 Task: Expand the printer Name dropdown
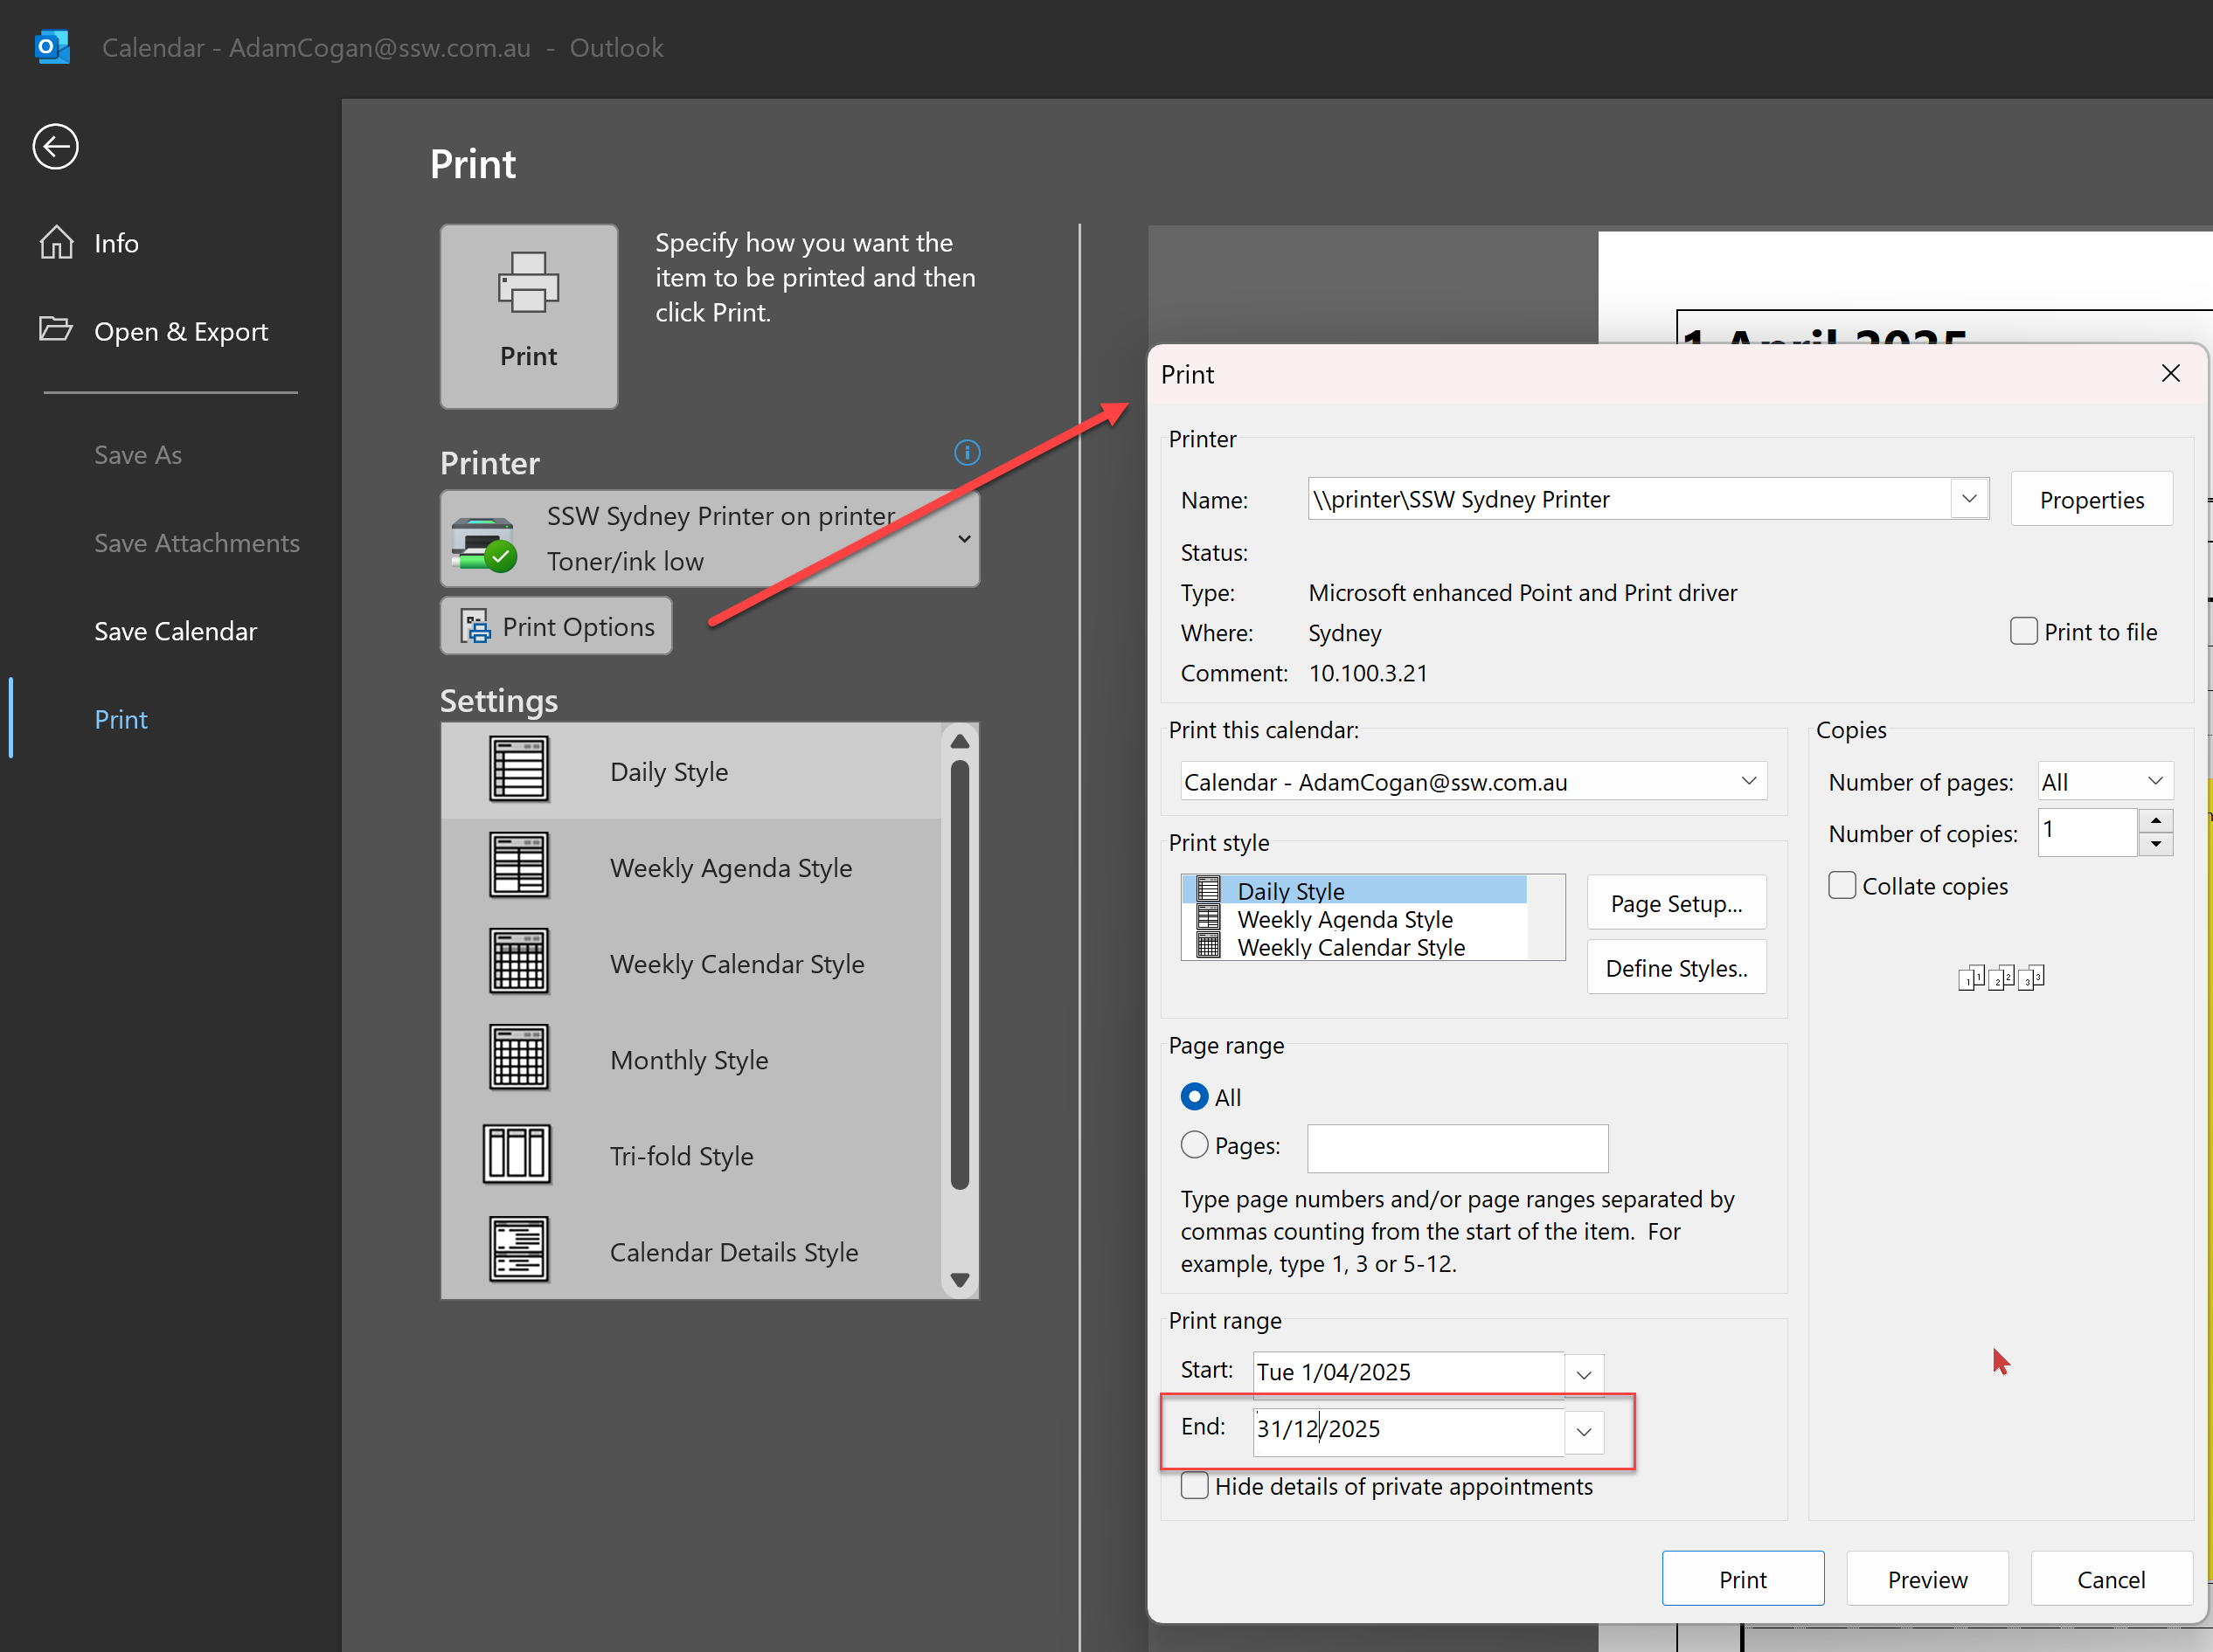pyautogui.click(x=1968, y=499)
